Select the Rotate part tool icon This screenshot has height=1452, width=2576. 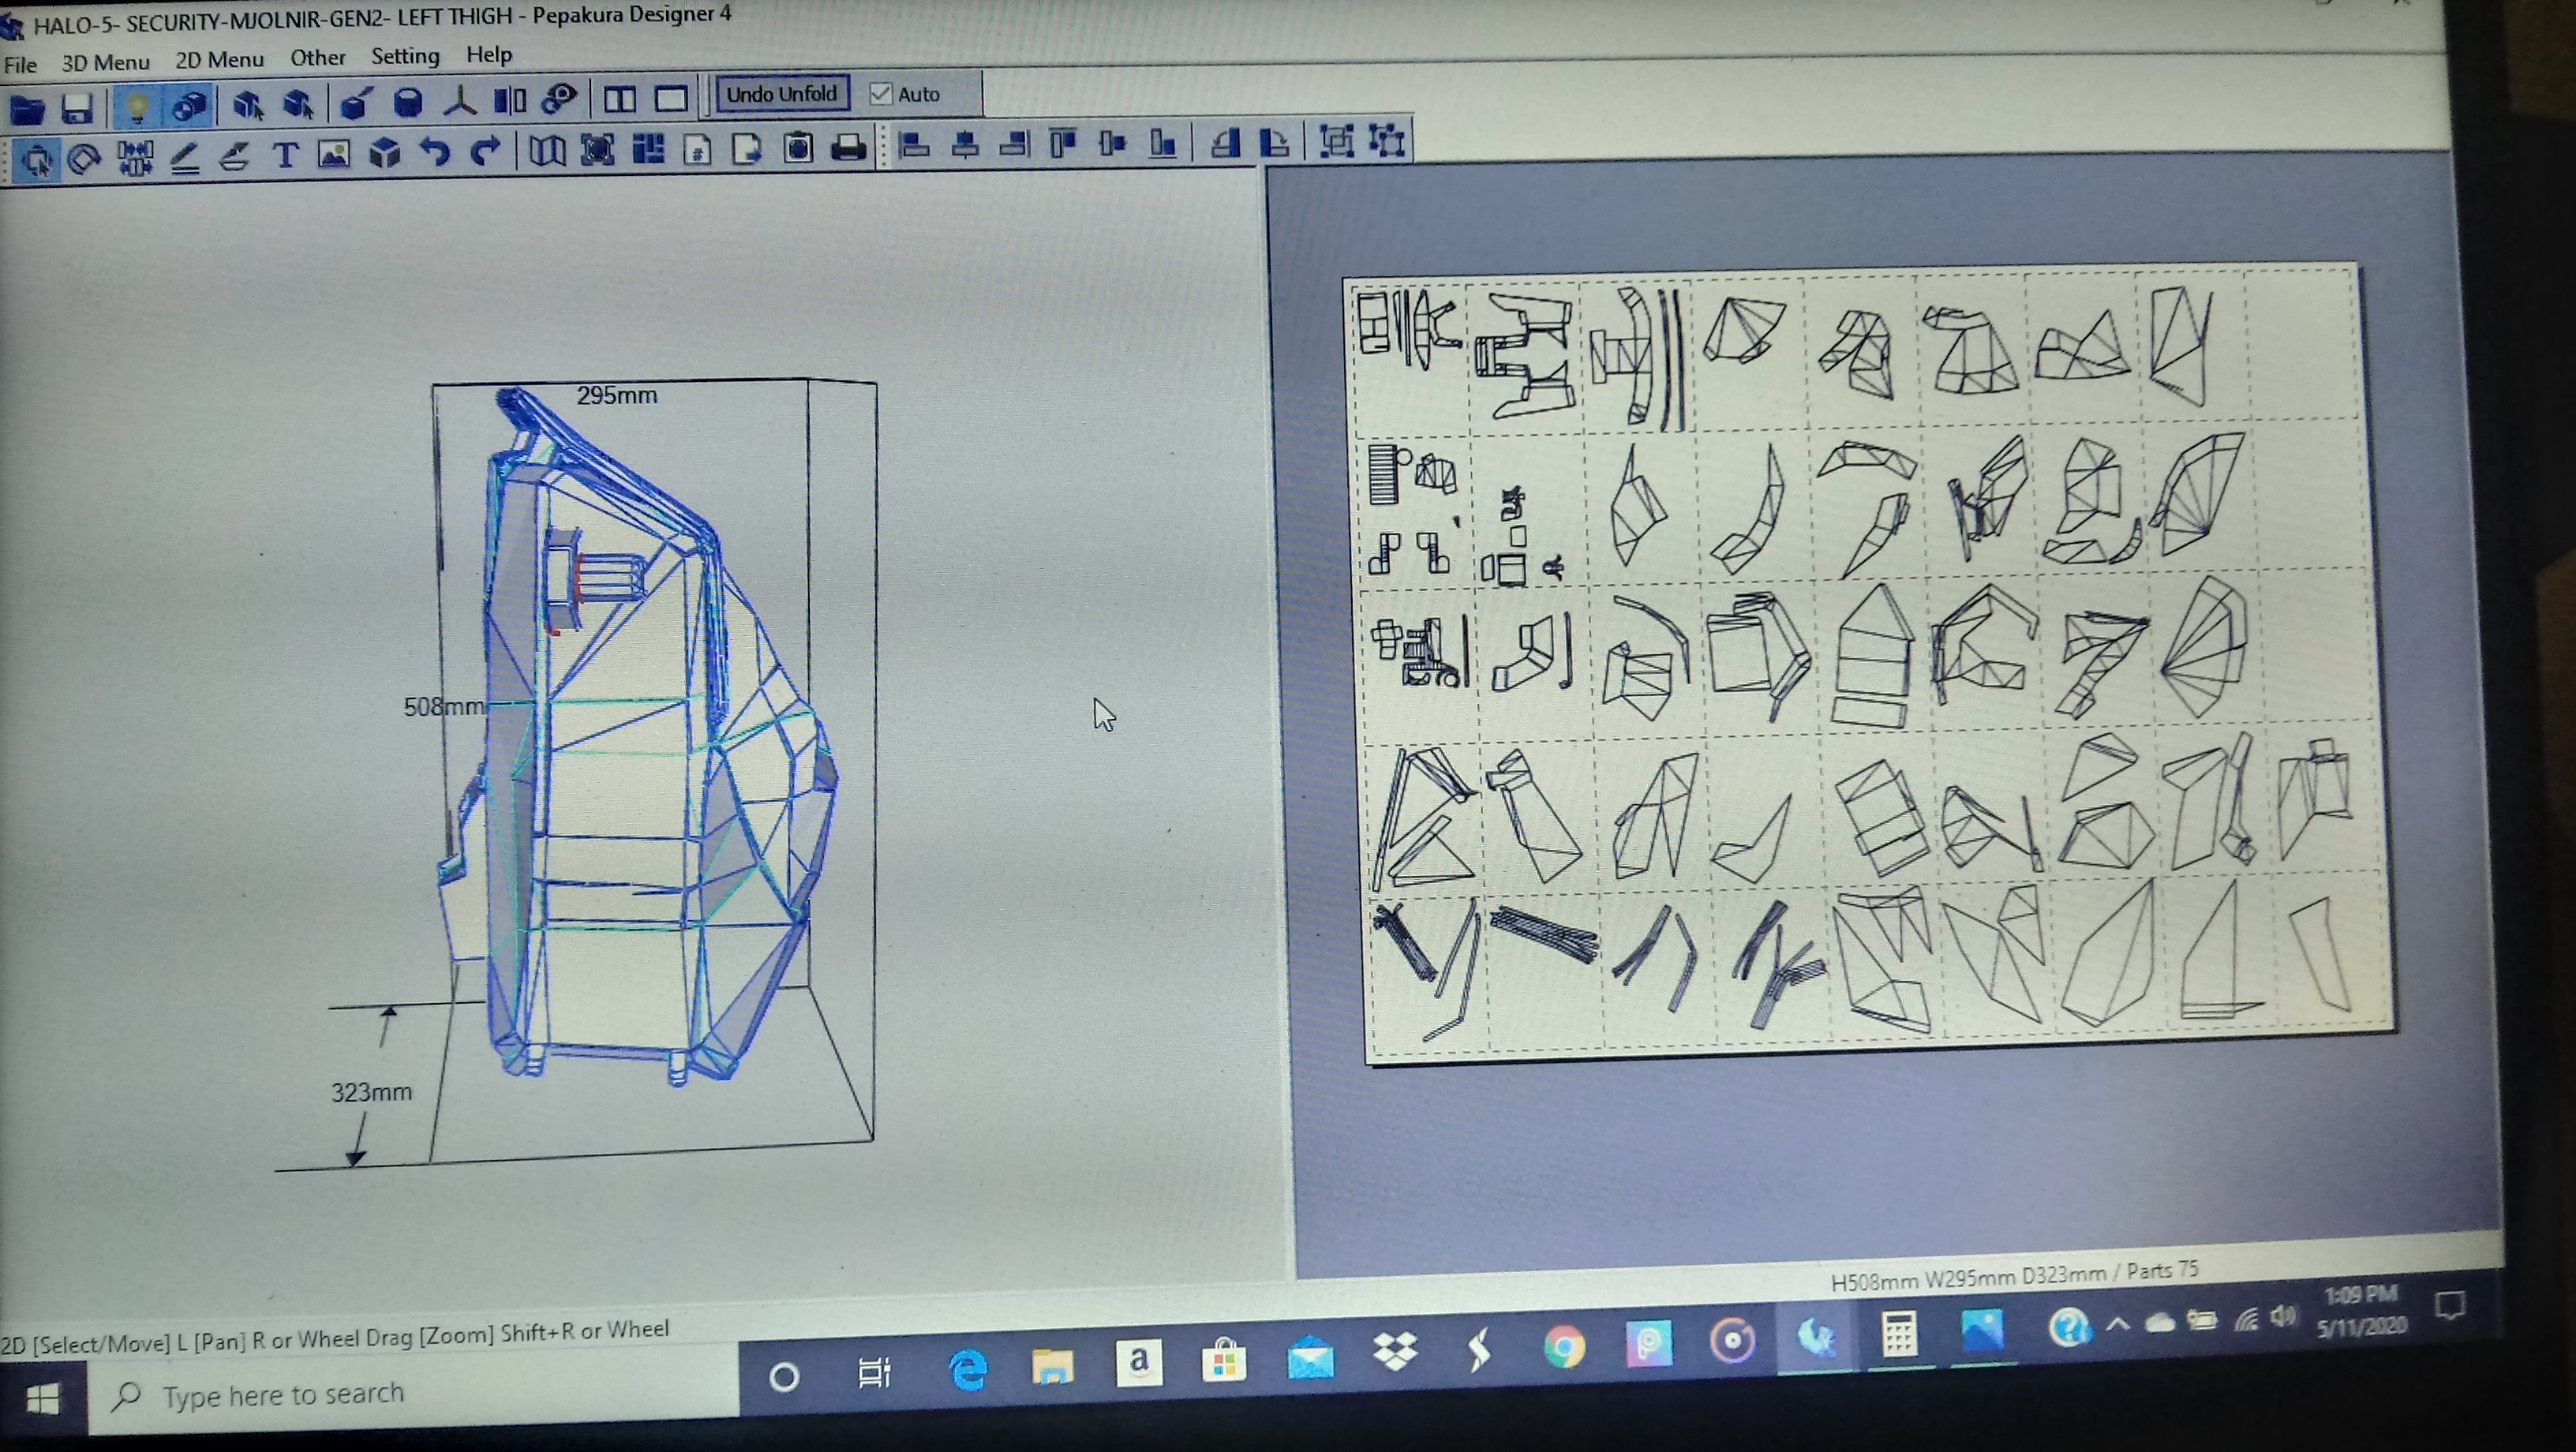tap(84, 158)
